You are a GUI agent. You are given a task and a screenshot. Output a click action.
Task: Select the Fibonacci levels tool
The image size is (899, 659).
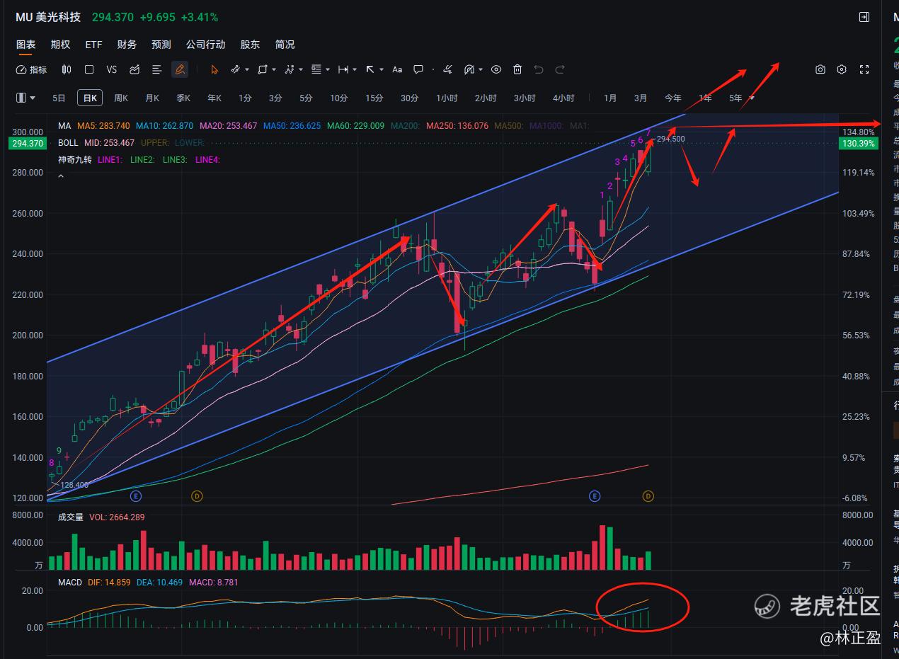point(316,69)
